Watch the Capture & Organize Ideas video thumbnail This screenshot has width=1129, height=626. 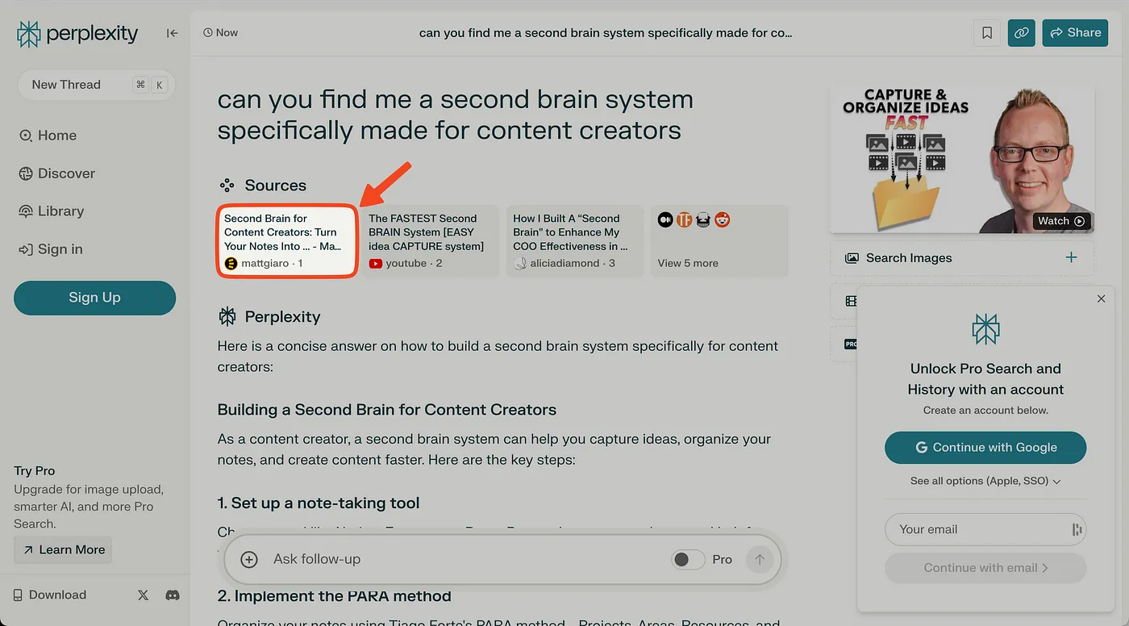coord(962,159)
